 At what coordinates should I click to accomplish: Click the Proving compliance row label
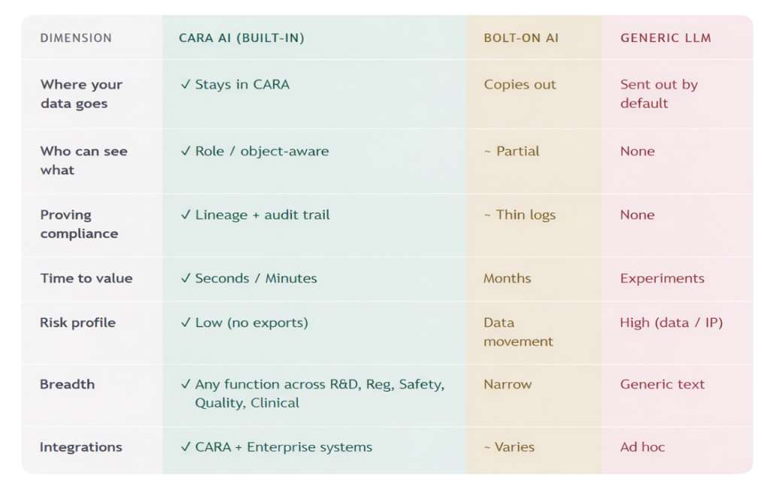[79, 224]
